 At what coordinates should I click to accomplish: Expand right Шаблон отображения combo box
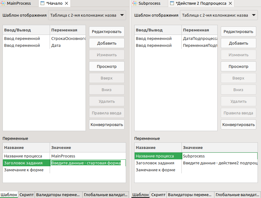(219, 15)
